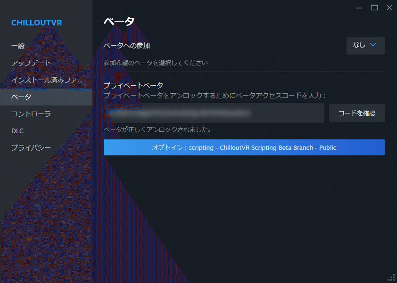
Task: Open the プライバシー section
Action: [31, 148]
